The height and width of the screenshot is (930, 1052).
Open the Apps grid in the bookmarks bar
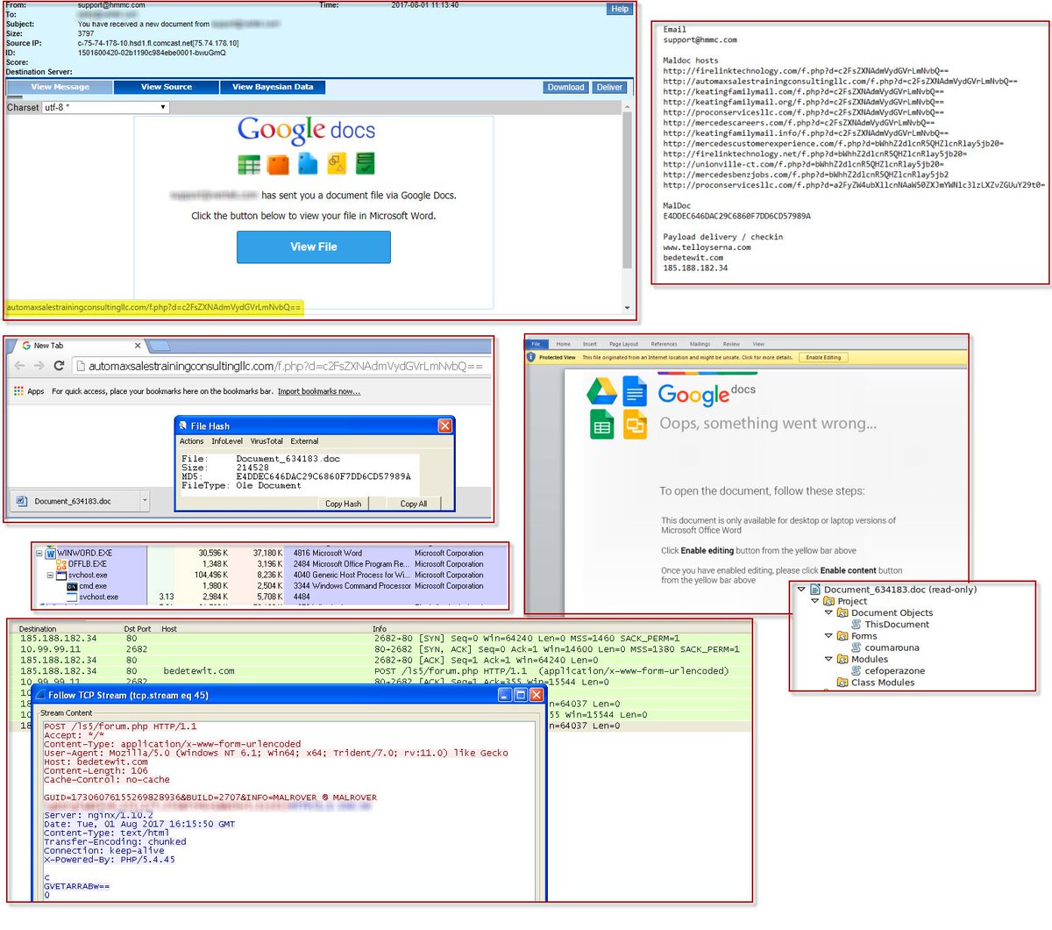[x=19, y=391]
